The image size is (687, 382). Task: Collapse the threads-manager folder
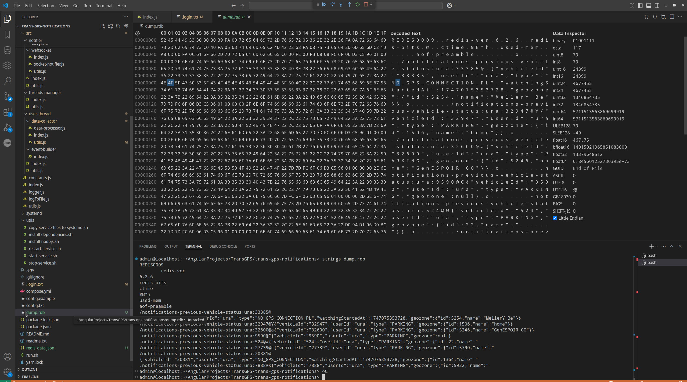pyautogui.click(x=45, y=92)
